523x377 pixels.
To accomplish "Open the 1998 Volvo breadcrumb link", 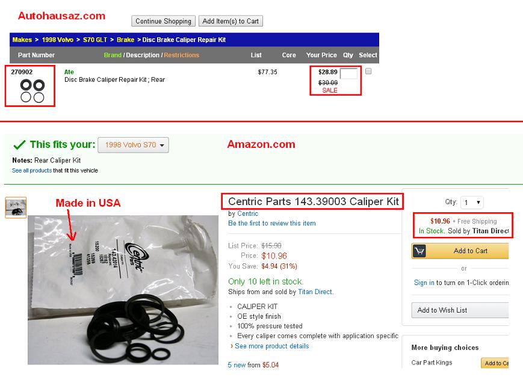I will click(57, 40).
